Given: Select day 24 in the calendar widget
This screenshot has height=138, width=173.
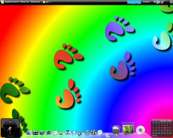Looking at the screenshot, I should pos(159,133).
